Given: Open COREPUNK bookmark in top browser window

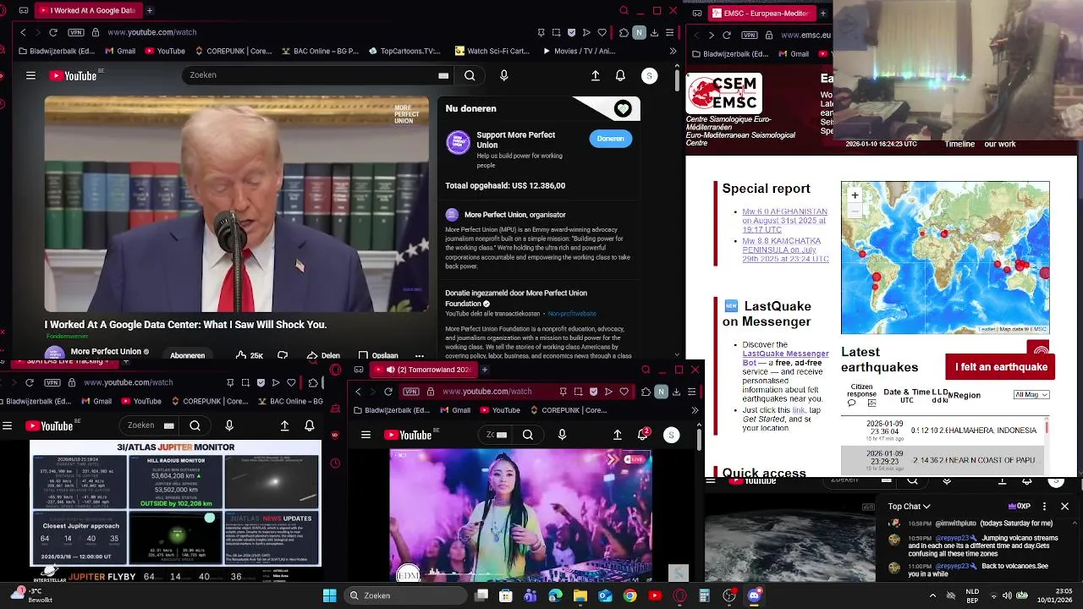Looking at the screenshot, I should [233, 51].
